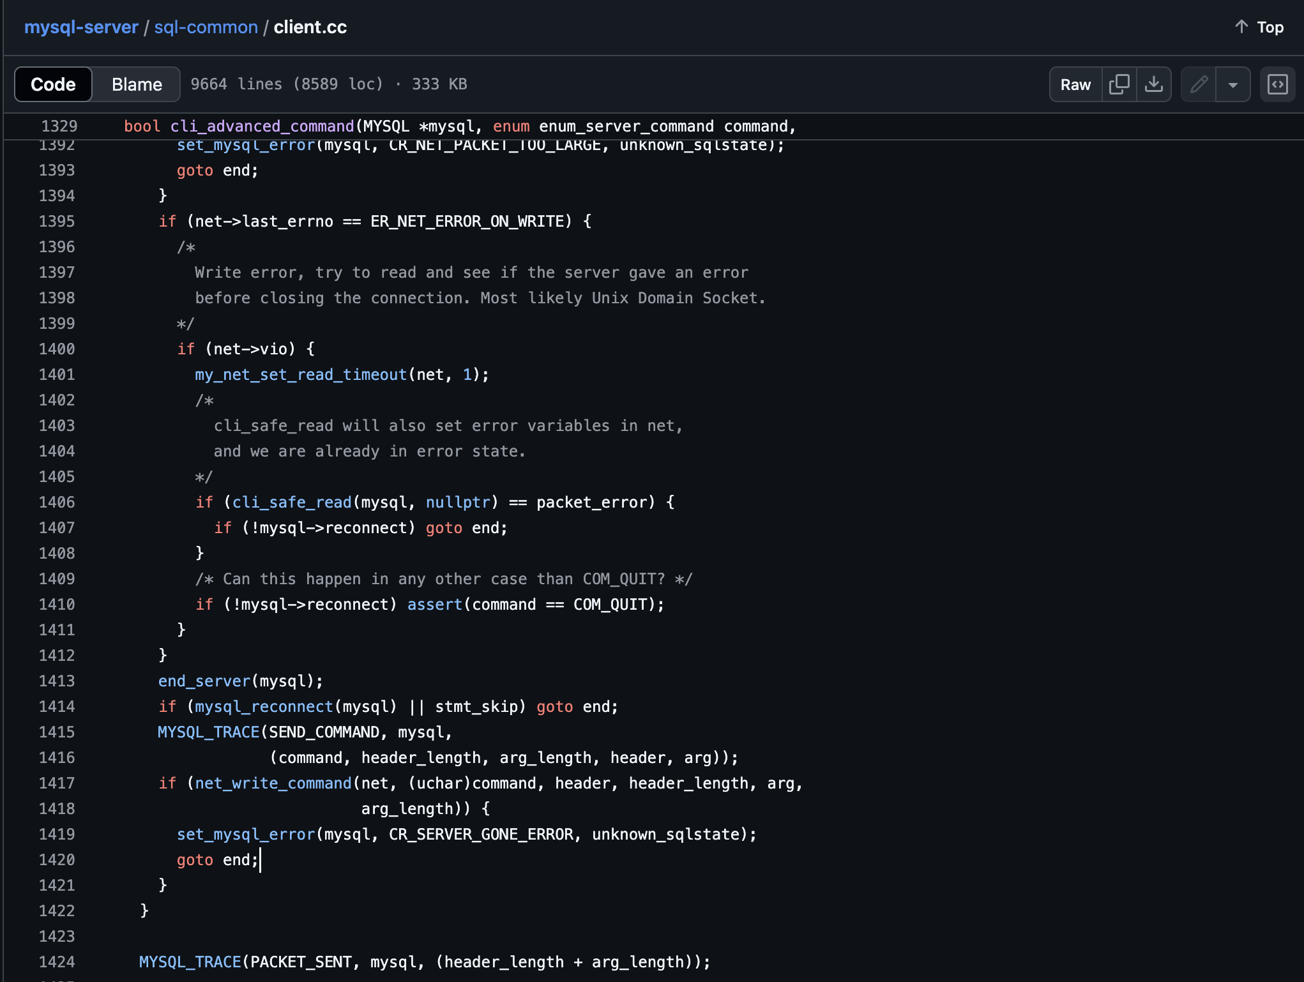The height and width of the screenshot is (982, 1304).
Task: Copy raw file contents icon
Action: point(1119,84)
